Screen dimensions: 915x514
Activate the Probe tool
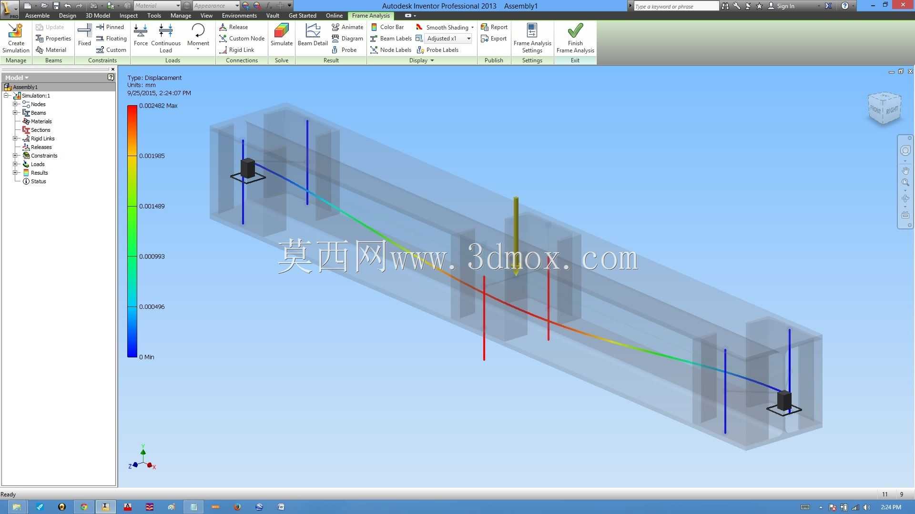click(x=344, y=50)
